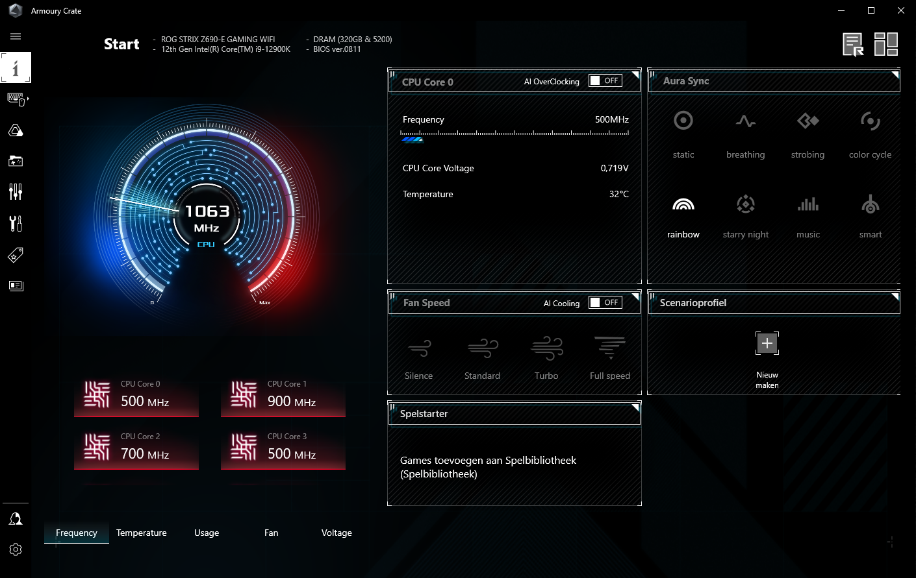Open the News icon in sidebar
Viewport: 916px width, 578px height.
tap(16, 285)
